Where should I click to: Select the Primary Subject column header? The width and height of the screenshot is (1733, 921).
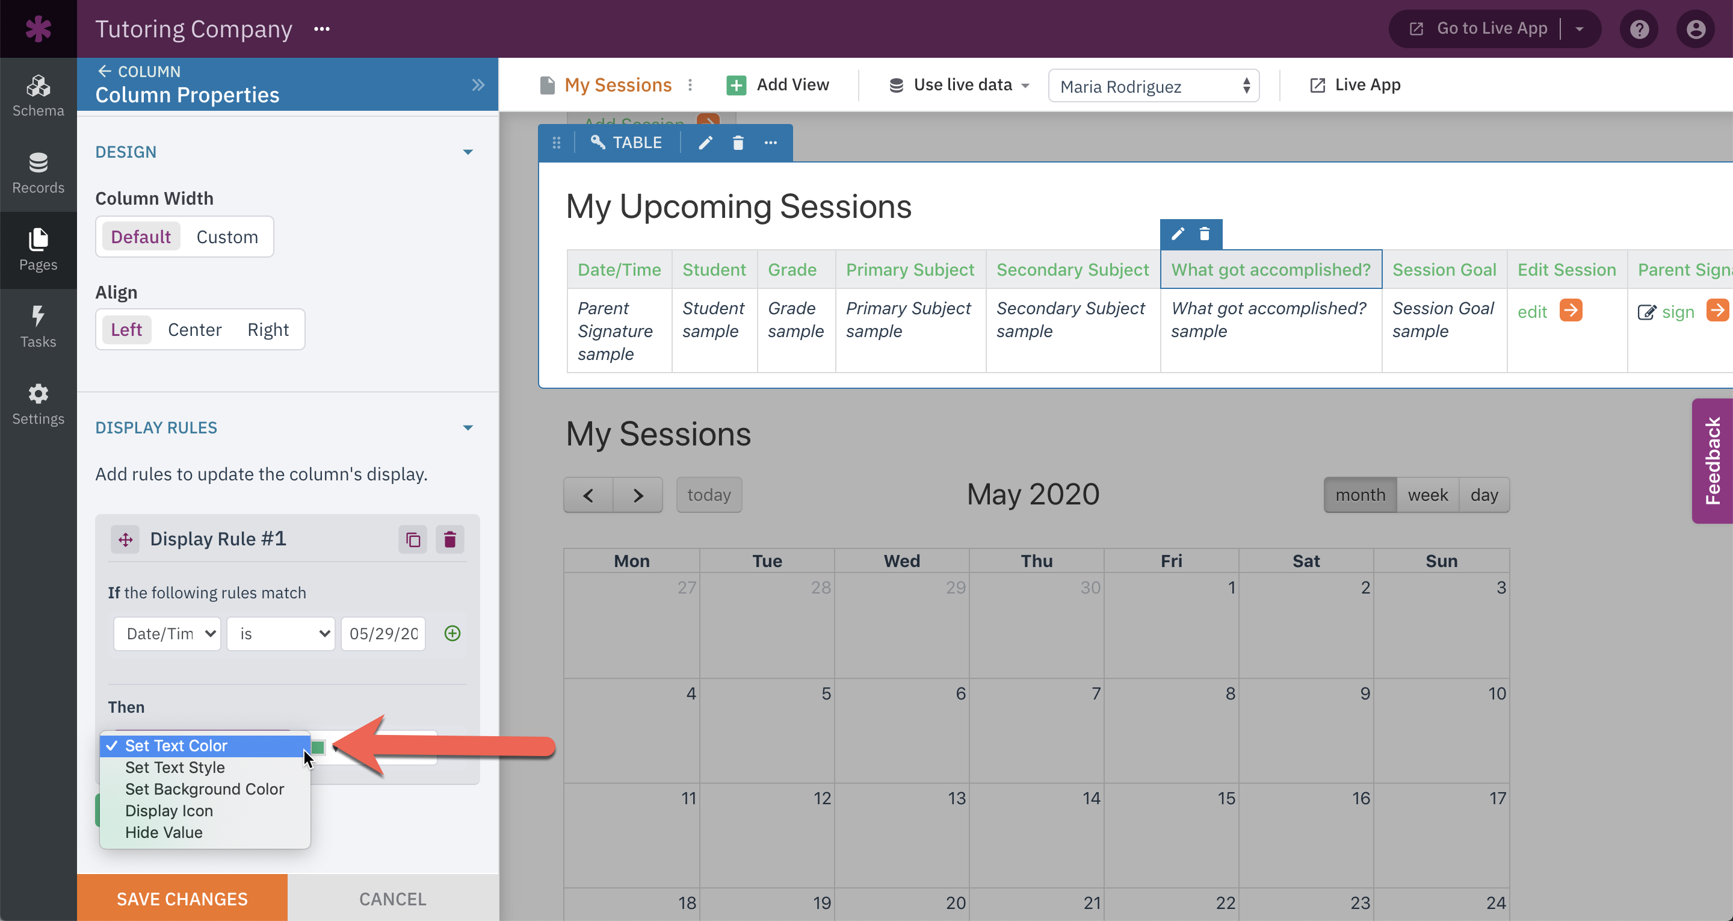(910, 270)
